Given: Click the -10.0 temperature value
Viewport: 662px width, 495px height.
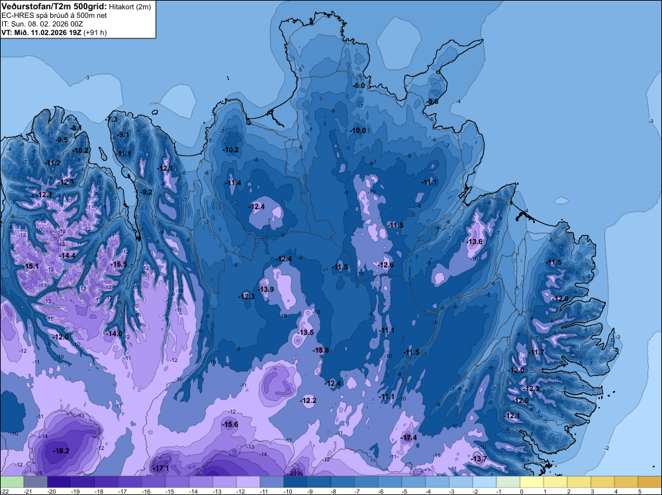Looking at the screenshot, I should coord(358,130).
